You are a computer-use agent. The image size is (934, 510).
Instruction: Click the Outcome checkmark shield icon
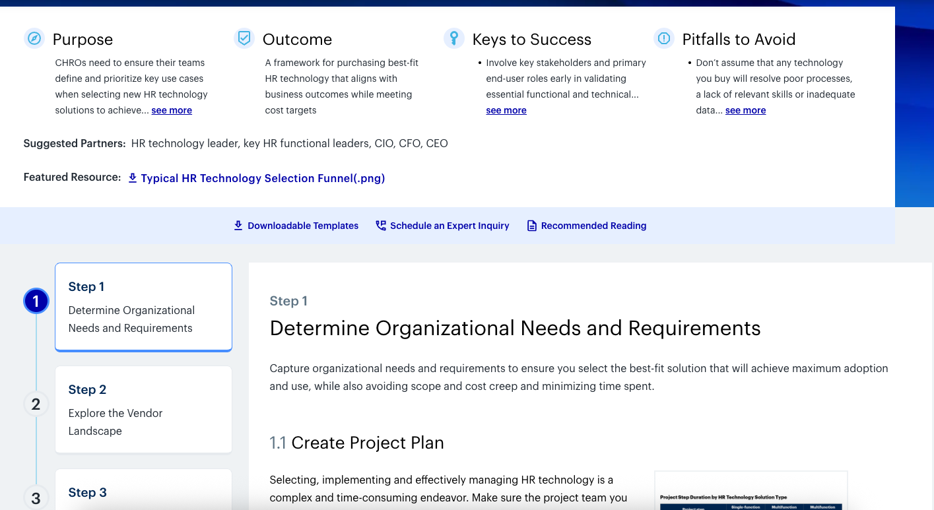pyautogui.click(x=244, y=39)
